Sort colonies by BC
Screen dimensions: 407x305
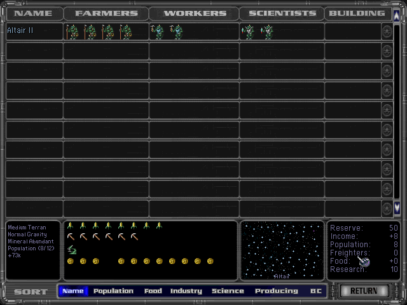pos(316,291)
